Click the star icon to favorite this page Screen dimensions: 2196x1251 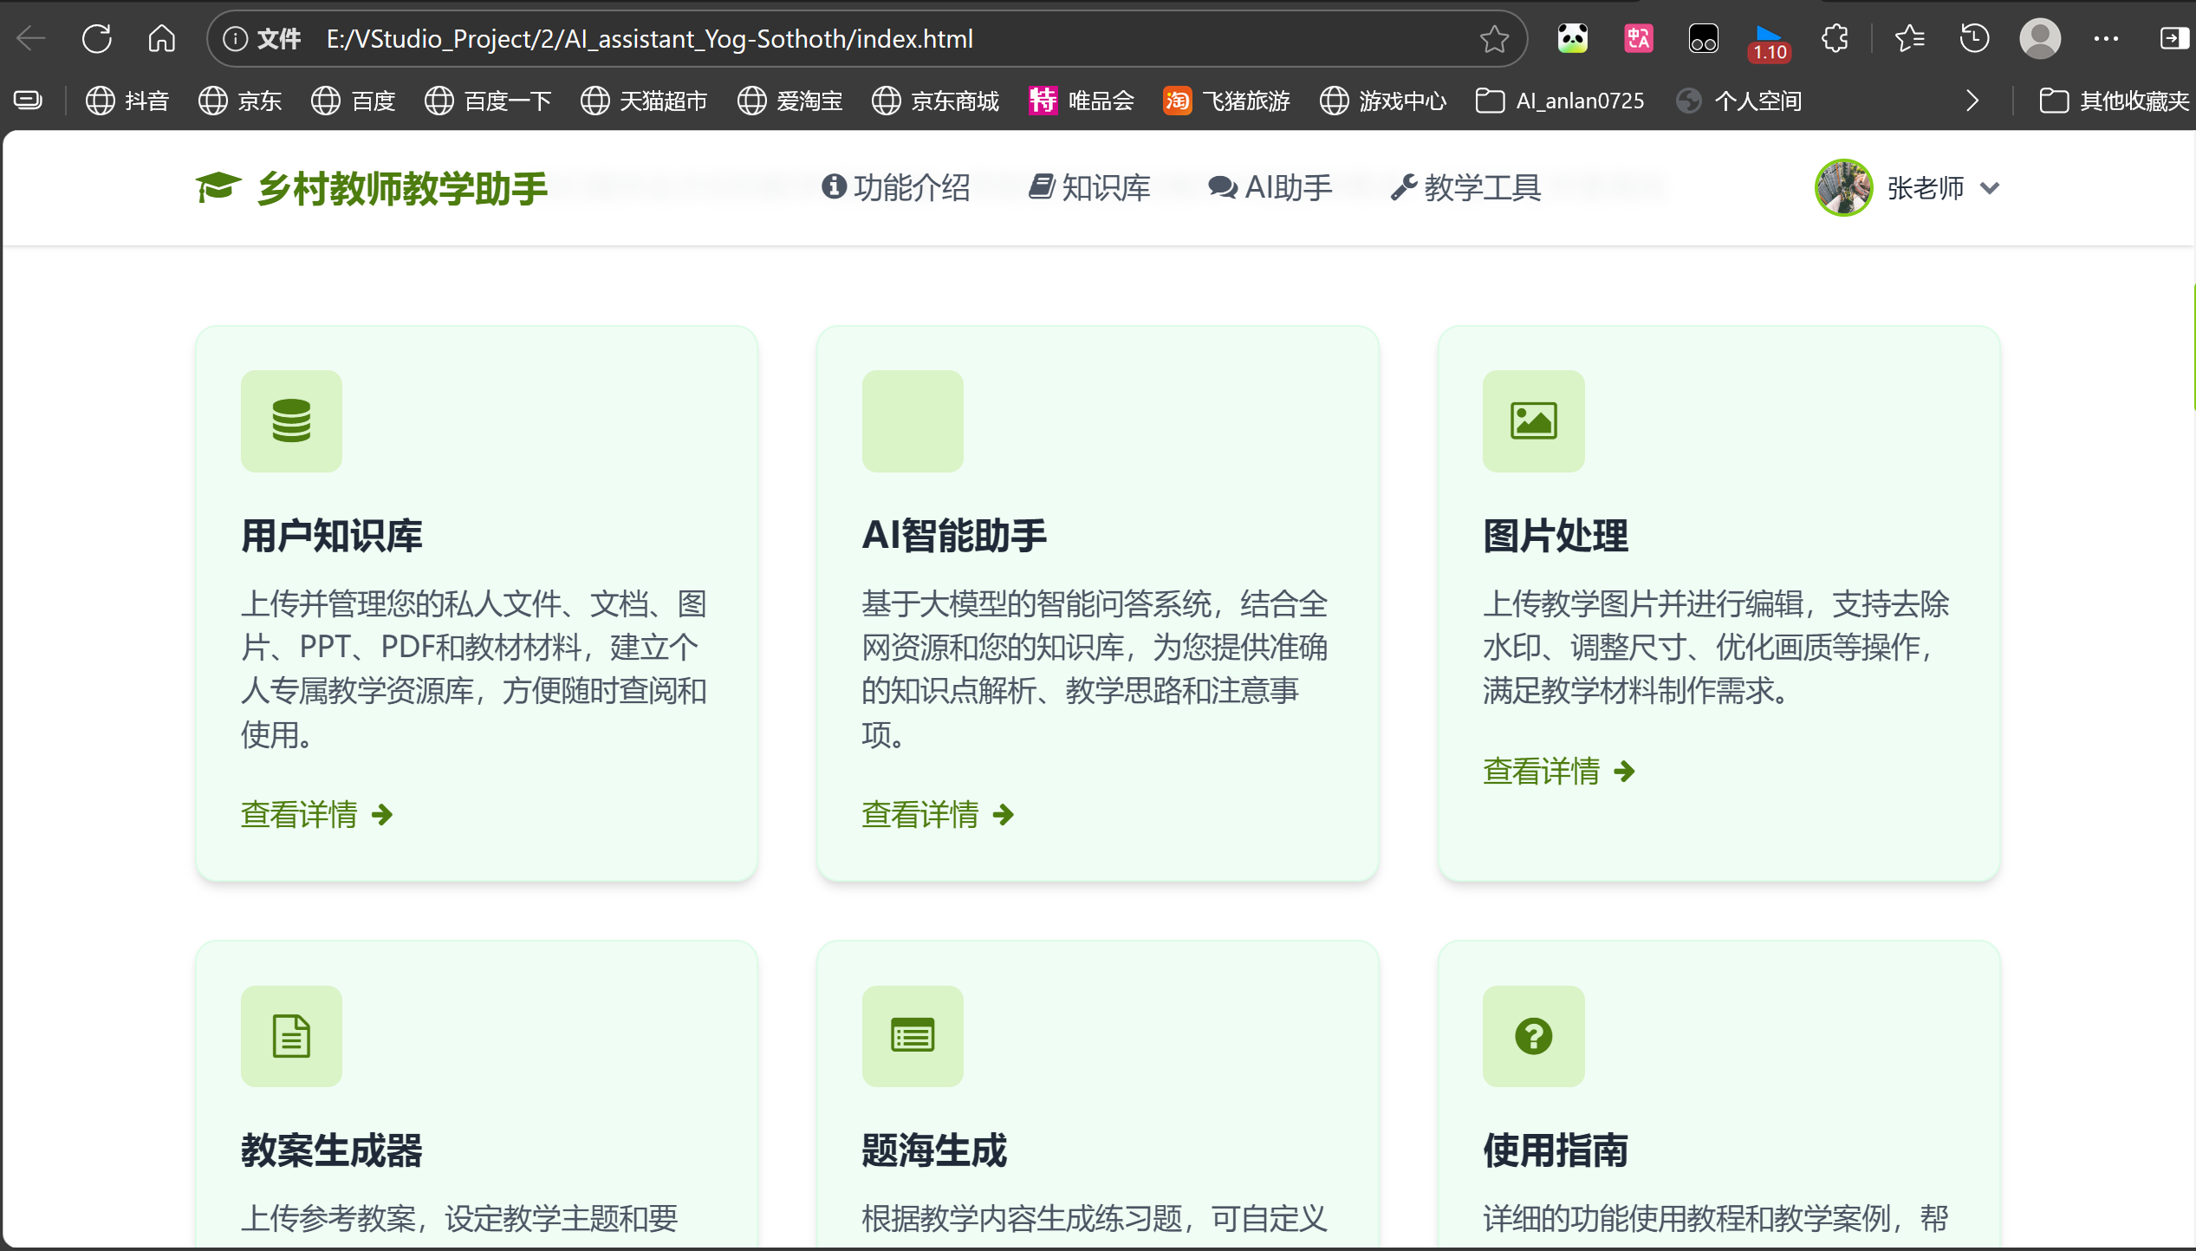click(1494, 39)
